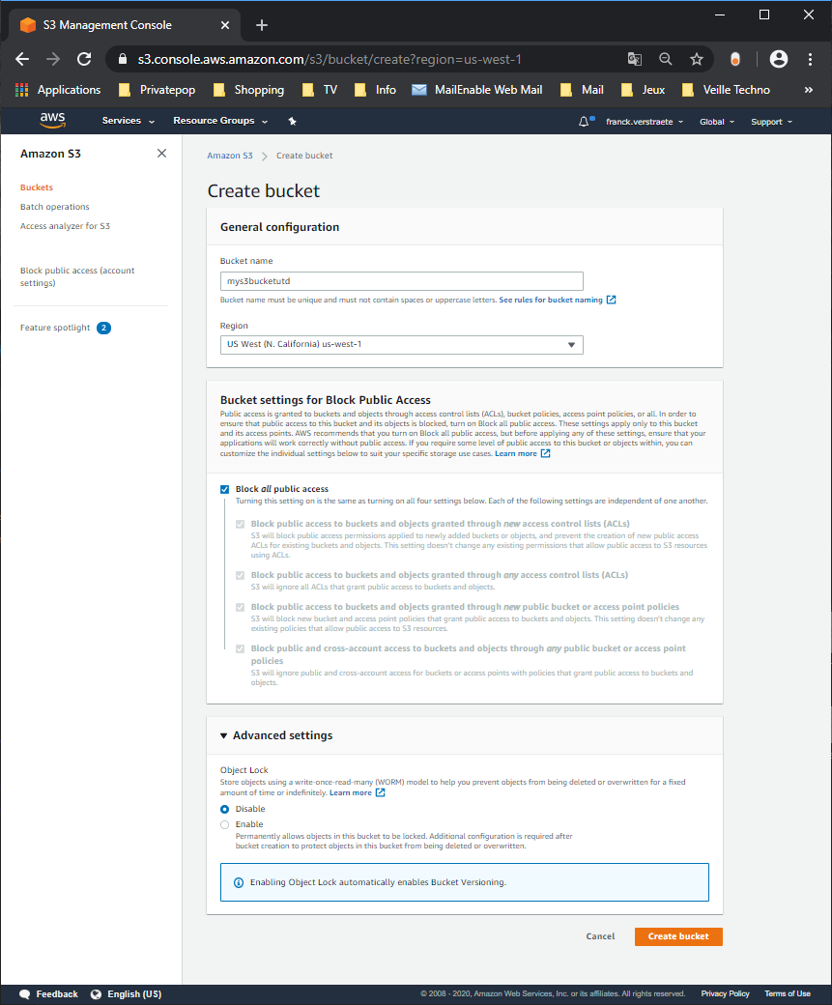The image size is (832, 1005).
Task: Open the Privacy Policy footer link
Action: click(x=725, y=994)
